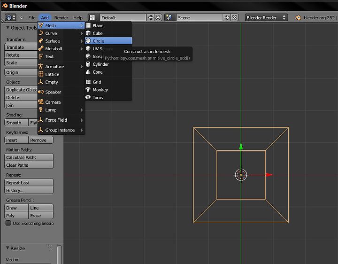Screen dimensions: 338x264
Task: Click the Lamp bulb icon
Action: pos(41,109)
